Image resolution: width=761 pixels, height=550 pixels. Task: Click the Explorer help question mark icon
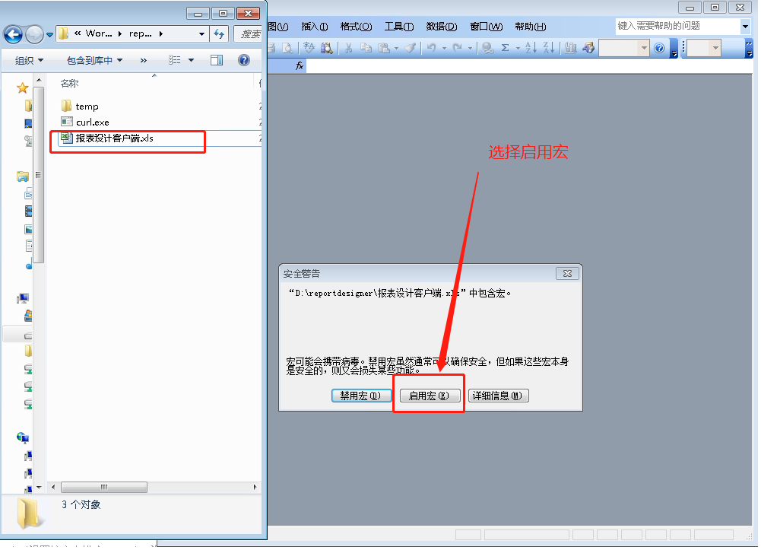coord(244,60)
